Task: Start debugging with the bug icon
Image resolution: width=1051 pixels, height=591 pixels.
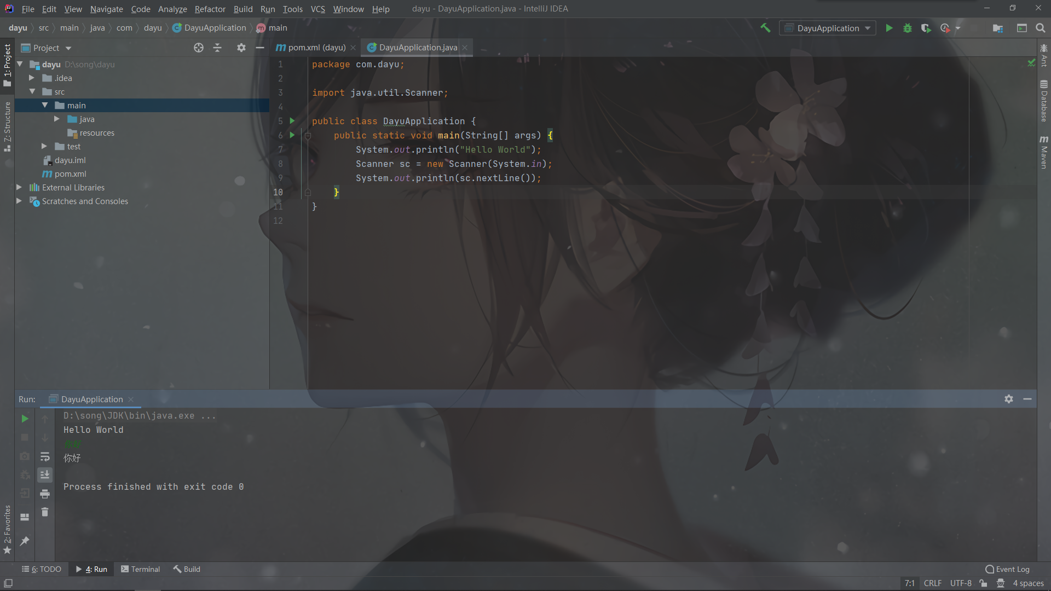Action: [x=908, y=28]
